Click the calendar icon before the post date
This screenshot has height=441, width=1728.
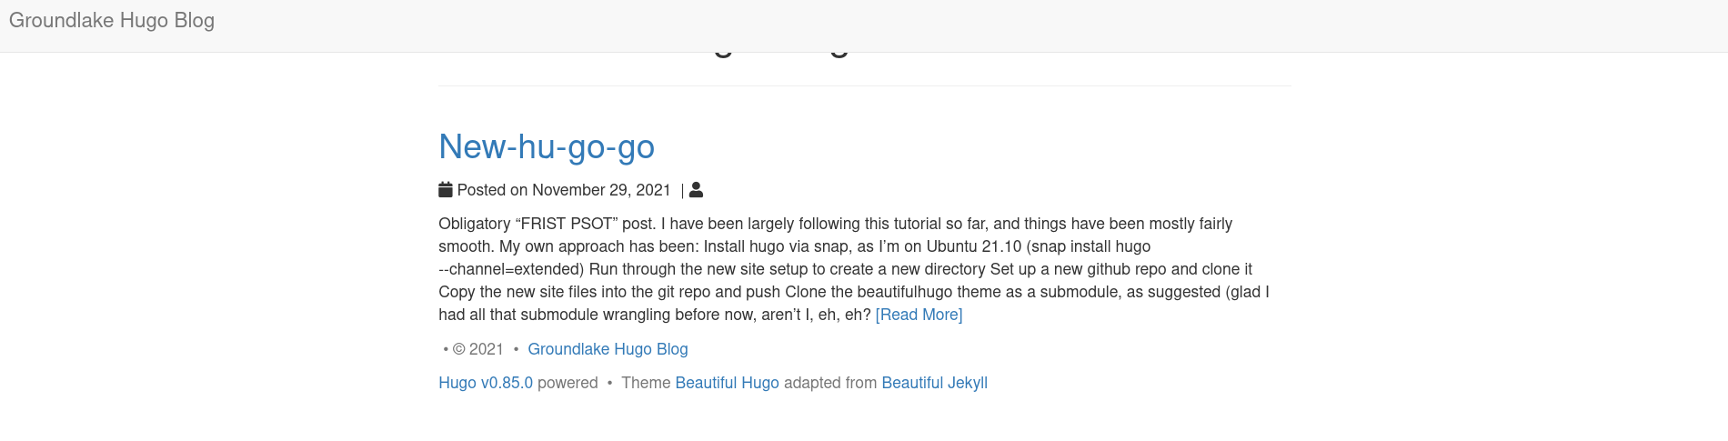pyautogui.click(x=446, y=190)
